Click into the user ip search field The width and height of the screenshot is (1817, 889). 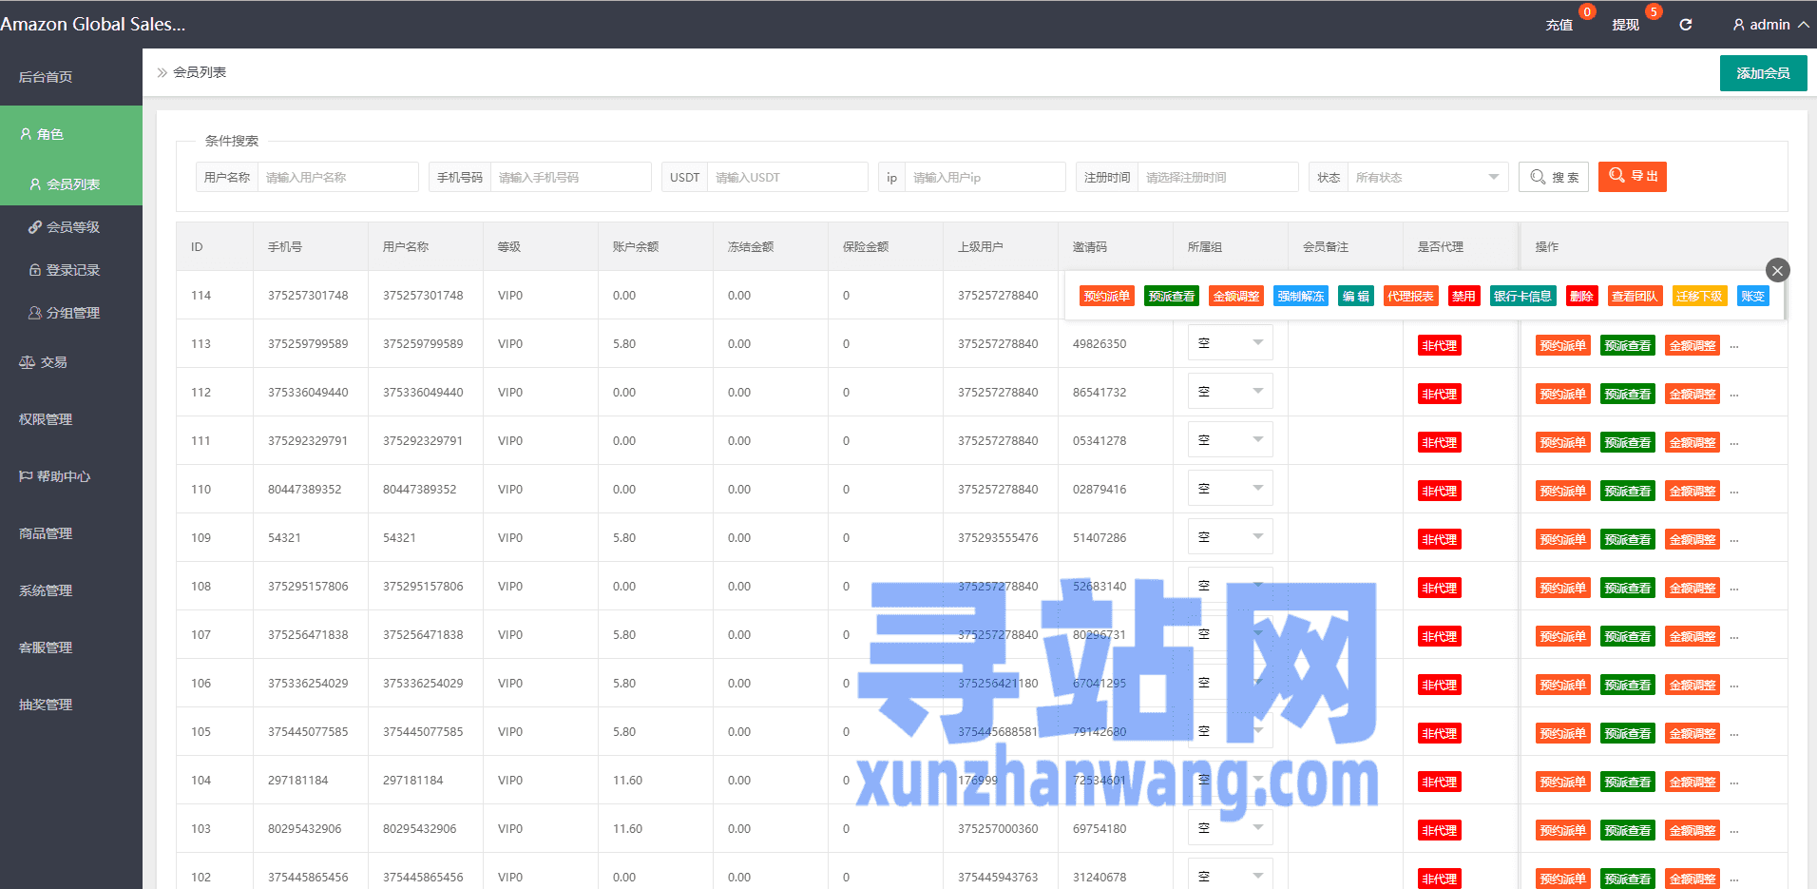coord(985,177)
